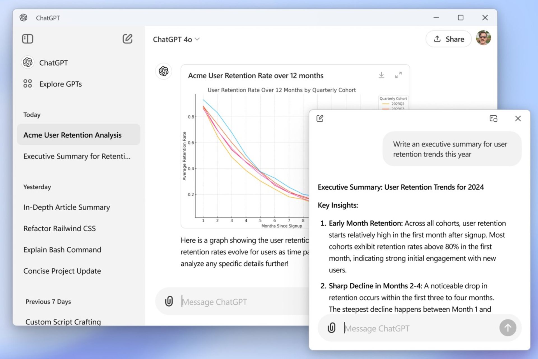Close the companion chat window
Viewport: 538px width, 359px height.
[518, 118]
